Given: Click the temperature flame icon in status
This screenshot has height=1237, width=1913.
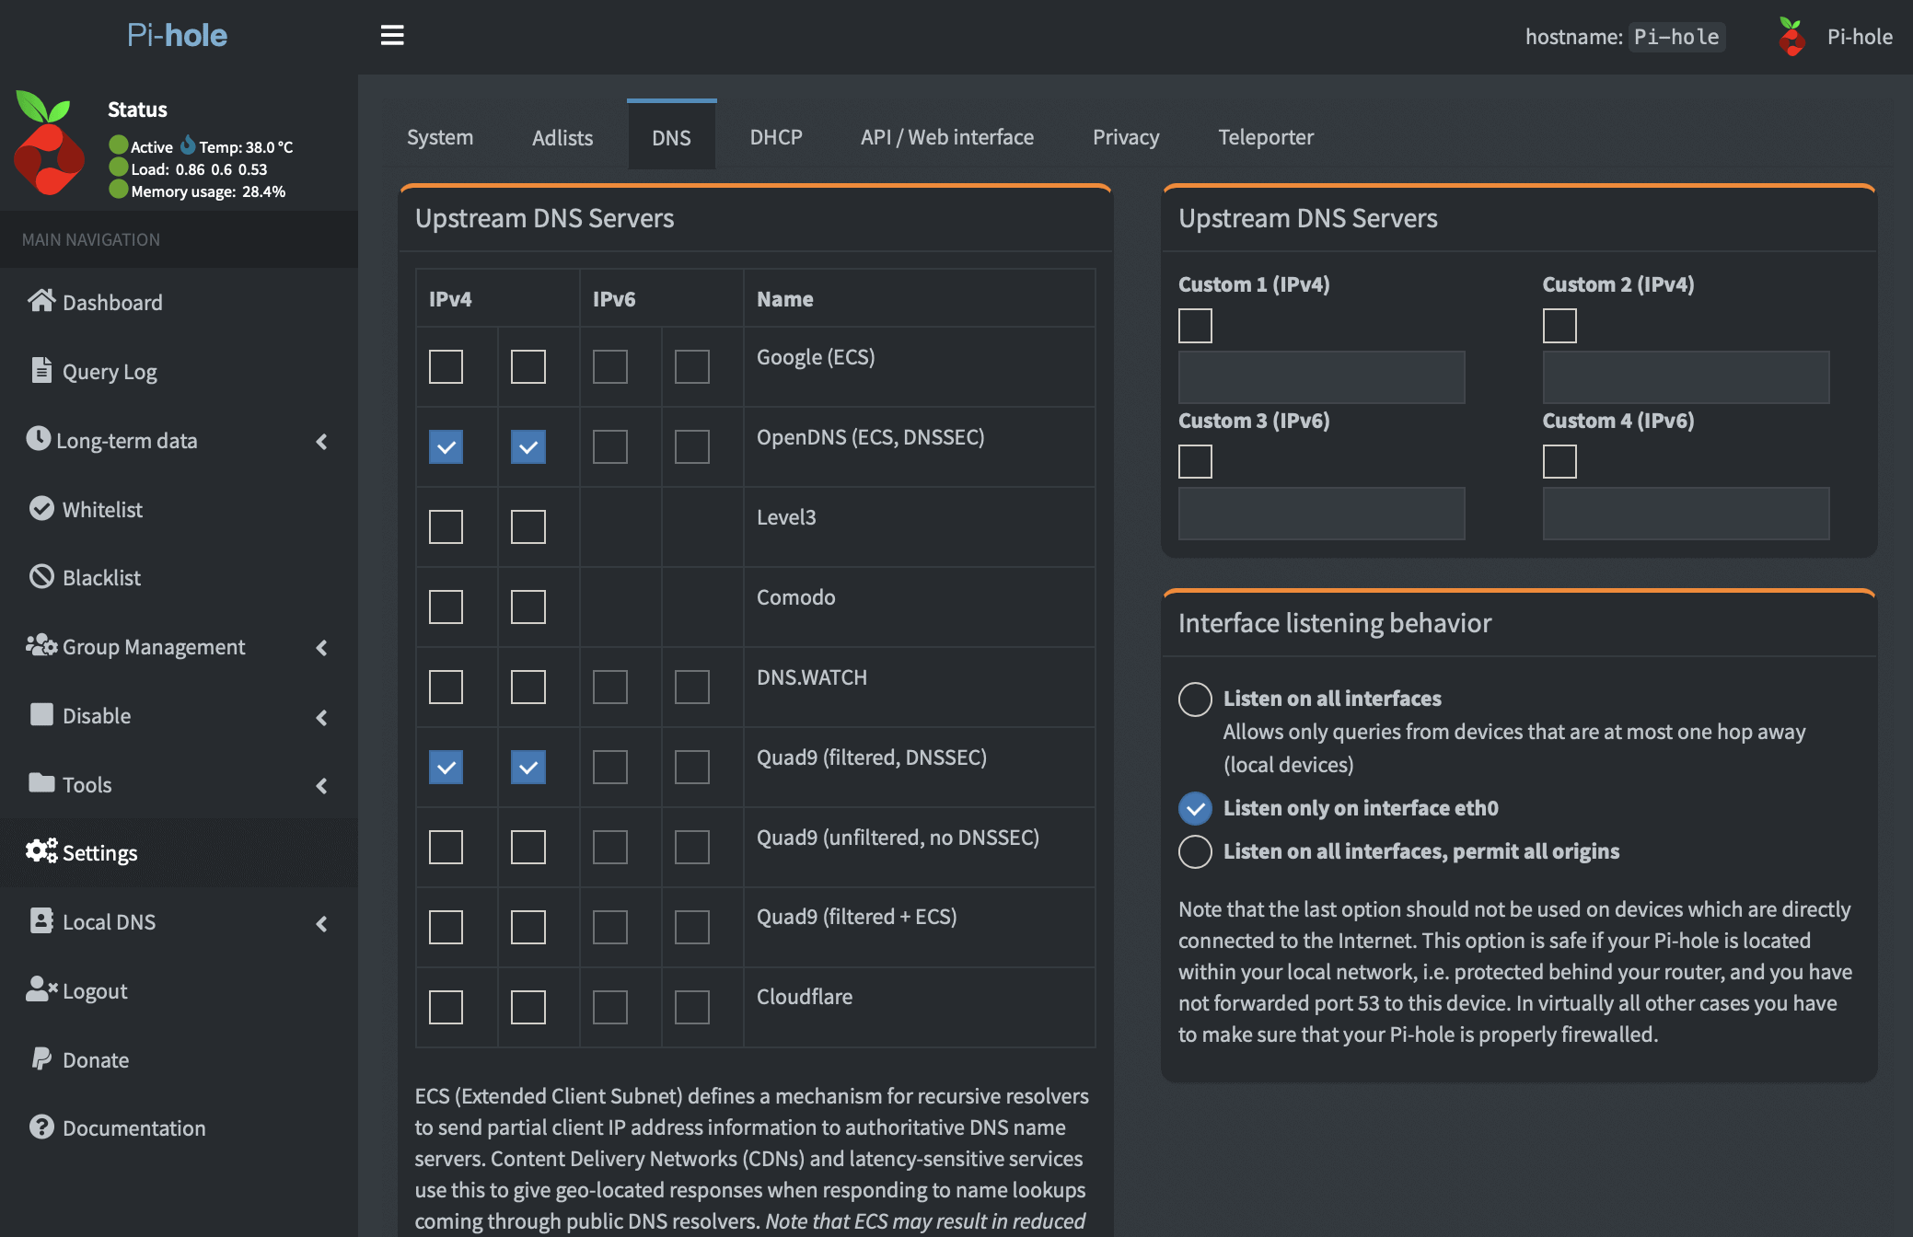Looking at the screenshot, I should click(188, 145).
